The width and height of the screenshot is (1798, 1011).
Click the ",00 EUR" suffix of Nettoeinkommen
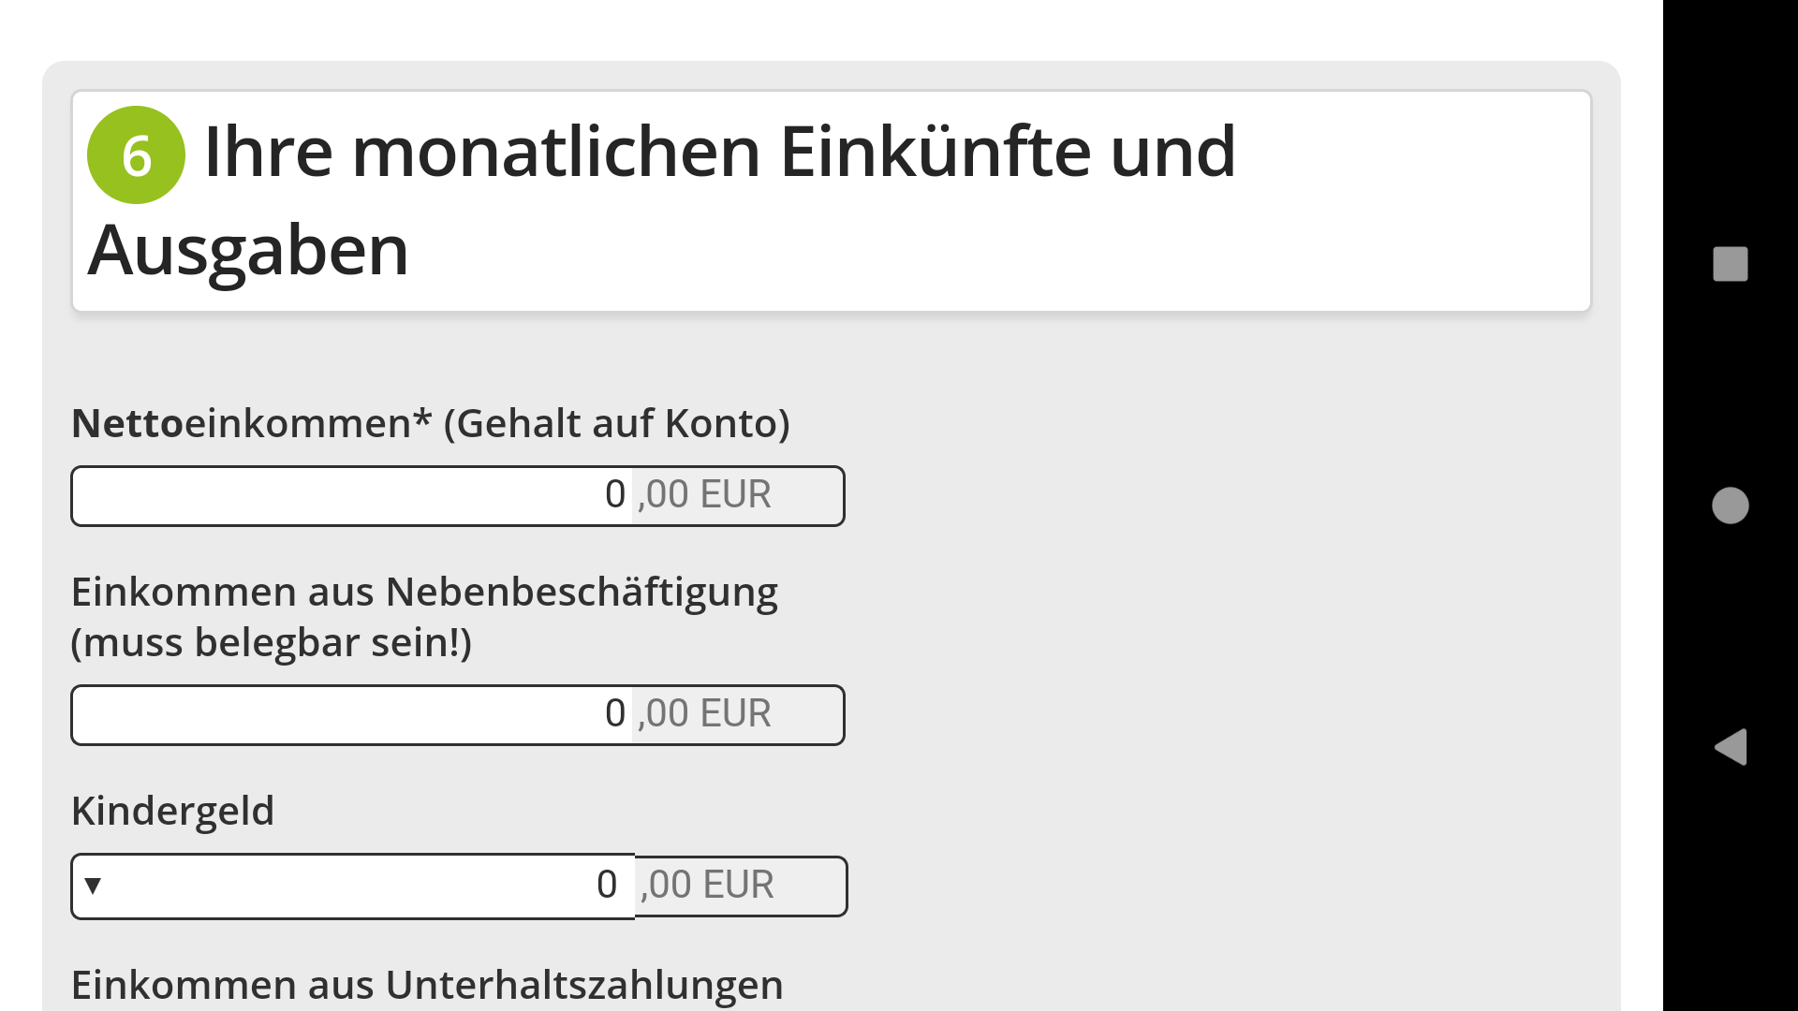(704, 495)
